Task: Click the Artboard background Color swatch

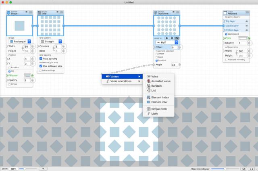Action: [x=243, y=38]
